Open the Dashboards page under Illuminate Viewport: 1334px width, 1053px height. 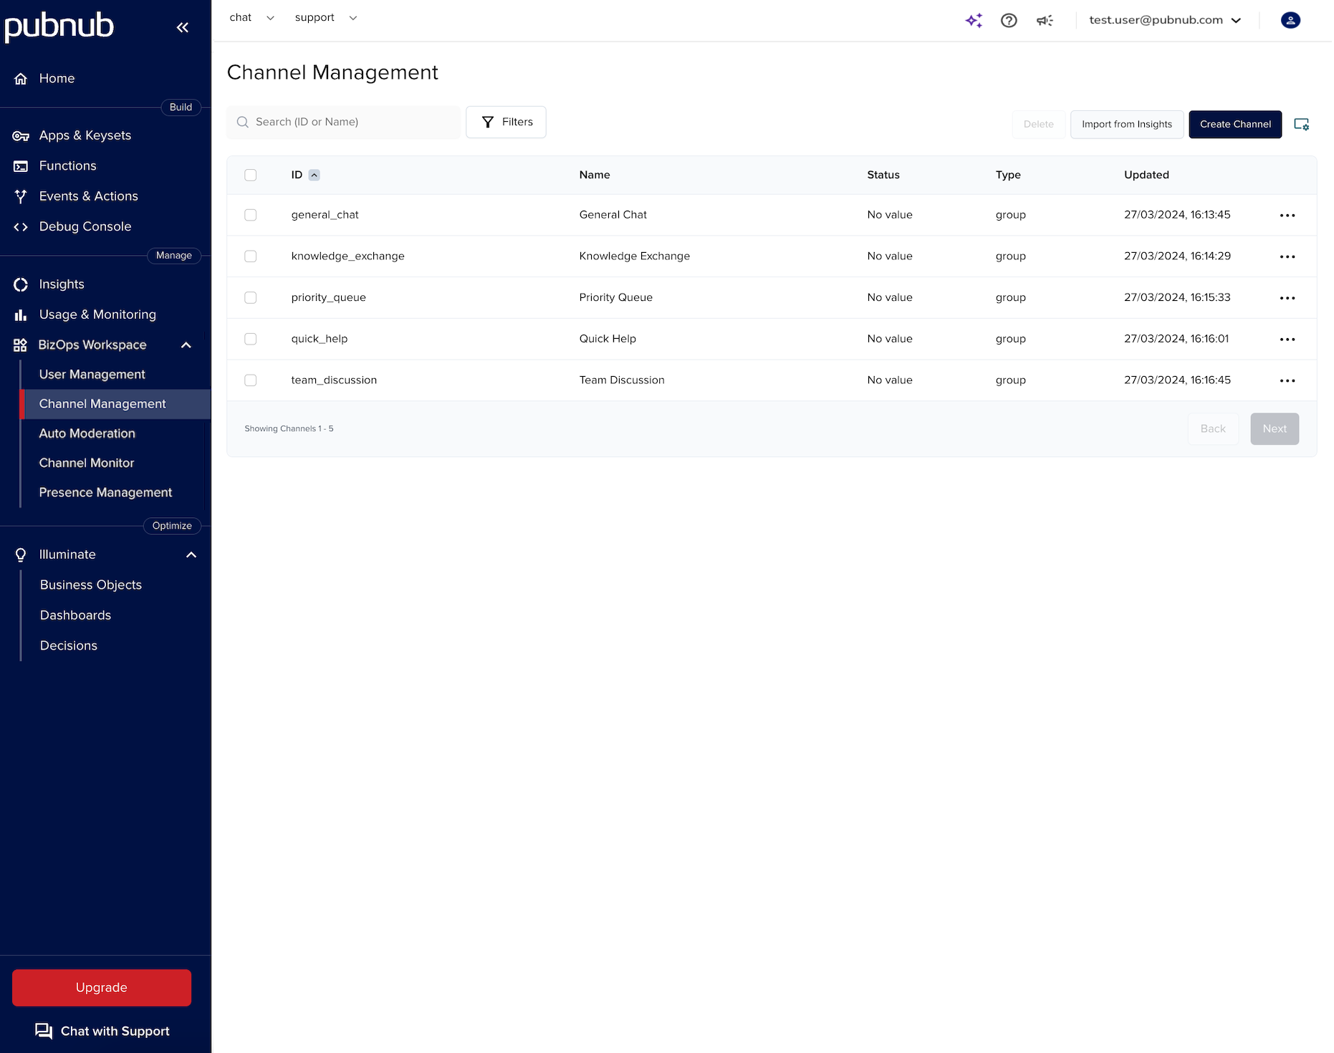click(x=75, y=615)
